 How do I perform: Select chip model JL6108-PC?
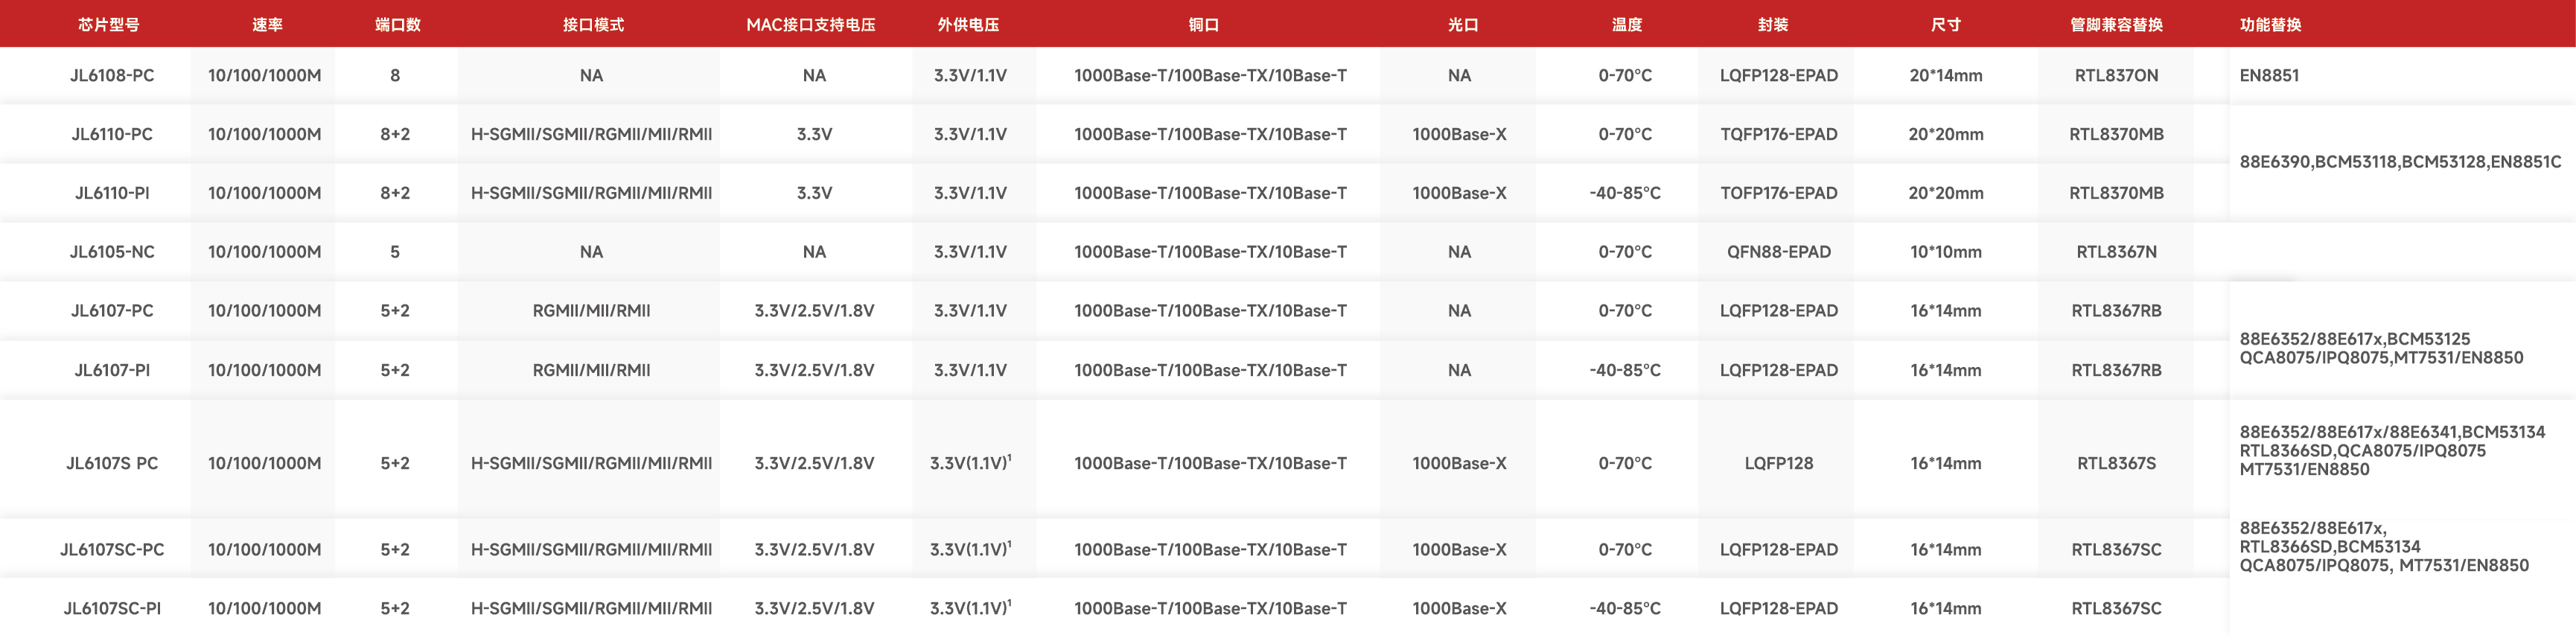(112, 75)
